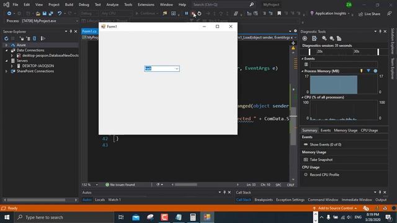This screenshot has width=397, height=223.
Task: Click the Open File folder icon
Action: (x=38, y=14)
